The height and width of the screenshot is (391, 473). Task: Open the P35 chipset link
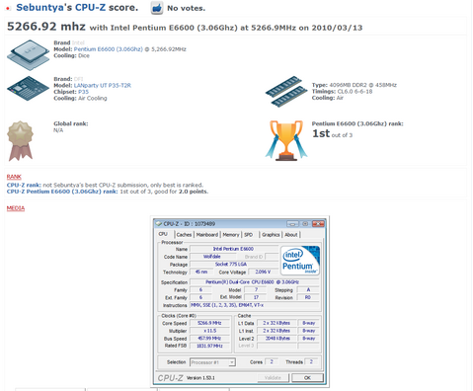[83, 92]
